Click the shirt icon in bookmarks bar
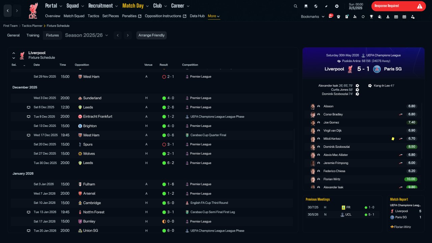 [x=339, y=17]
